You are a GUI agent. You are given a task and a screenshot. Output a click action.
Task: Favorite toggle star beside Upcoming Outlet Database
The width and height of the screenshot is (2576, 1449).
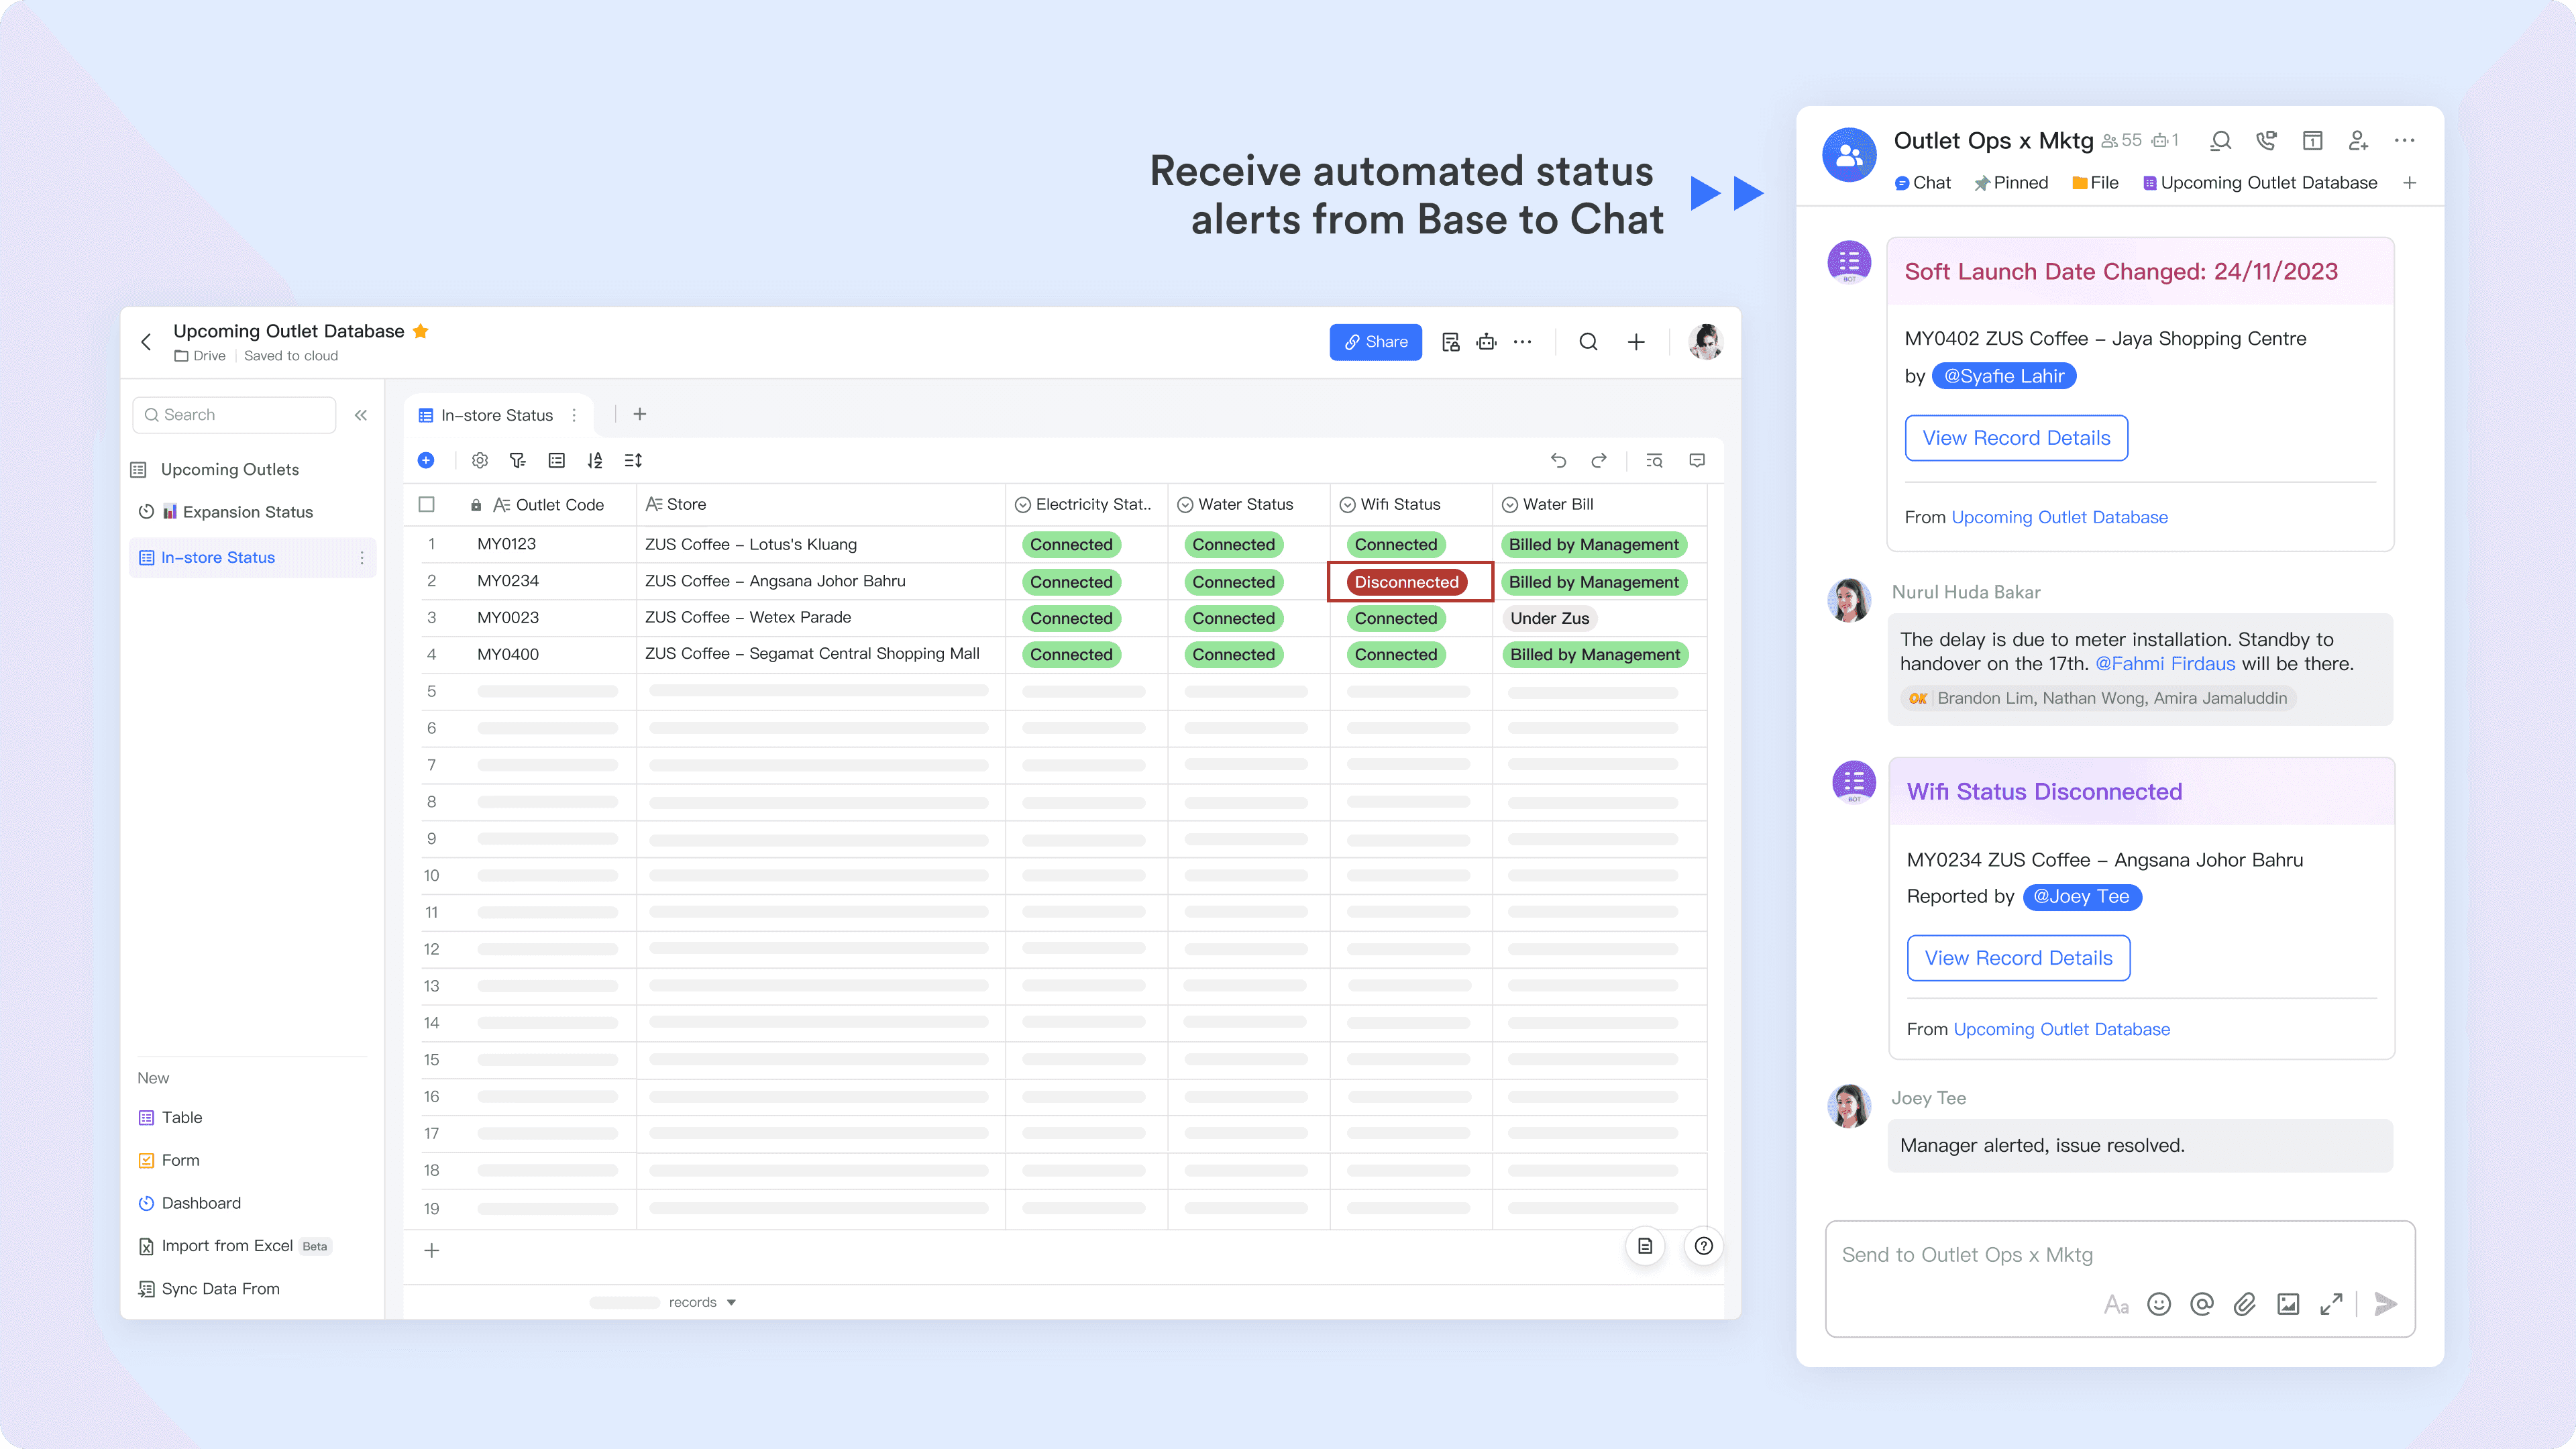(x=421, y=331)
